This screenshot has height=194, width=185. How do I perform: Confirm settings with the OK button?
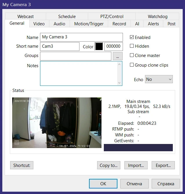tap(103, 184)
